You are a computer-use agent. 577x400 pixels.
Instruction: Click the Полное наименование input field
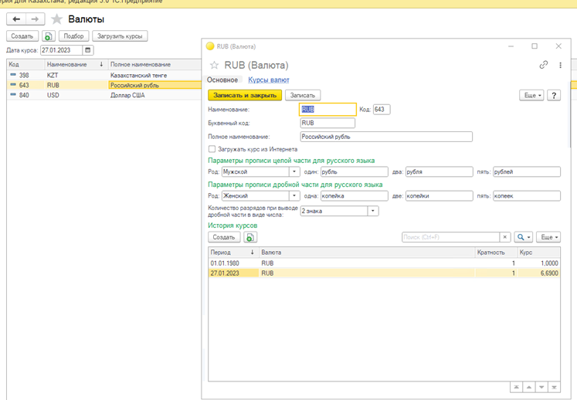[385, 137]
